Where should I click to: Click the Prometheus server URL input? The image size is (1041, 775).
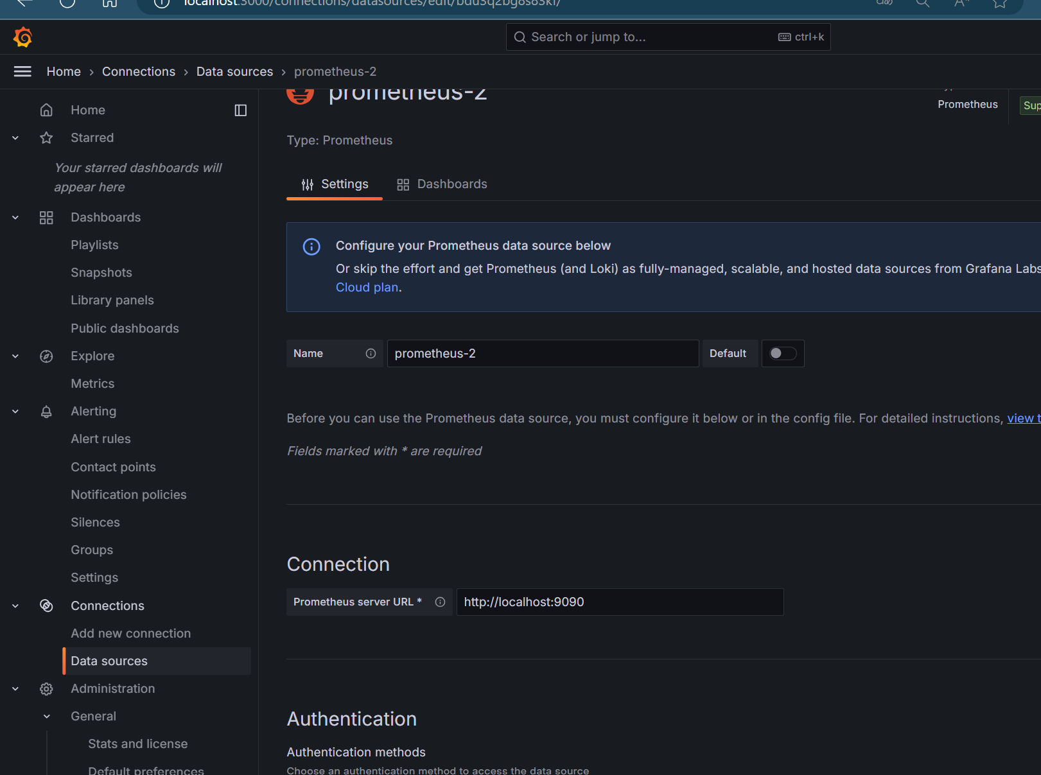click(620, 602)
